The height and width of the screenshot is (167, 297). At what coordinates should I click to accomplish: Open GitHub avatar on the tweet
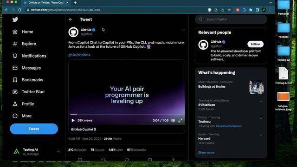point(73,32)
